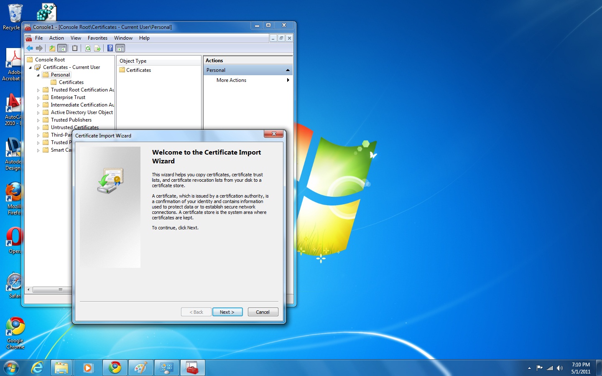Expand the Smart Card tree node
602x376 pixels.
38,150
